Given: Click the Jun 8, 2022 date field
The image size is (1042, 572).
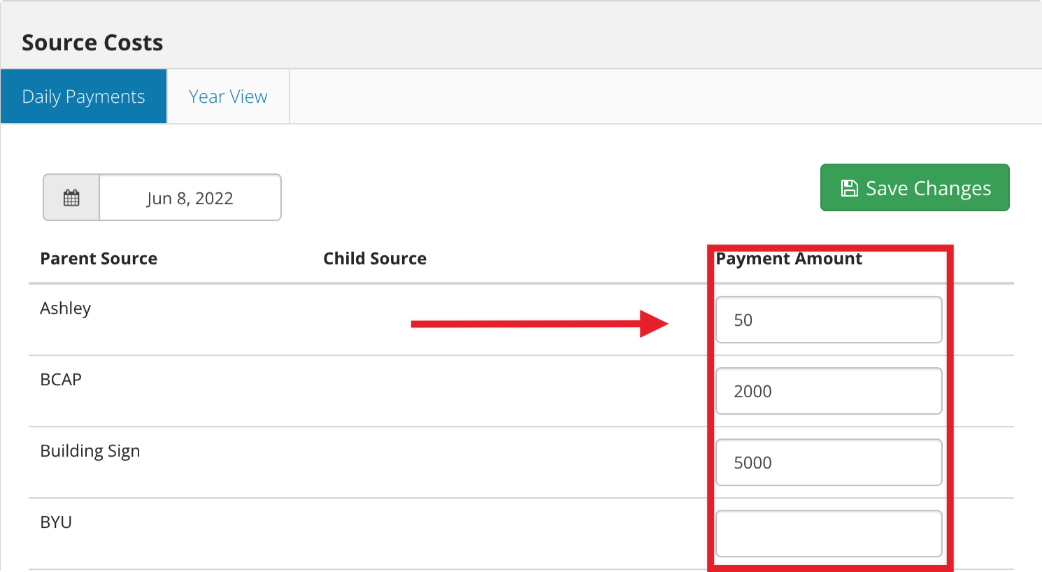Looking at the screenshot, I should coord(190,198).
